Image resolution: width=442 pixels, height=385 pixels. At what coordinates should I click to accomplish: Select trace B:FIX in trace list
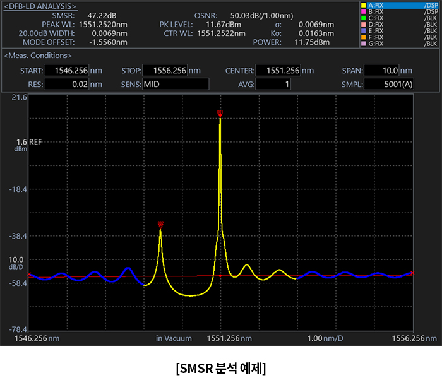pos(400,11)
